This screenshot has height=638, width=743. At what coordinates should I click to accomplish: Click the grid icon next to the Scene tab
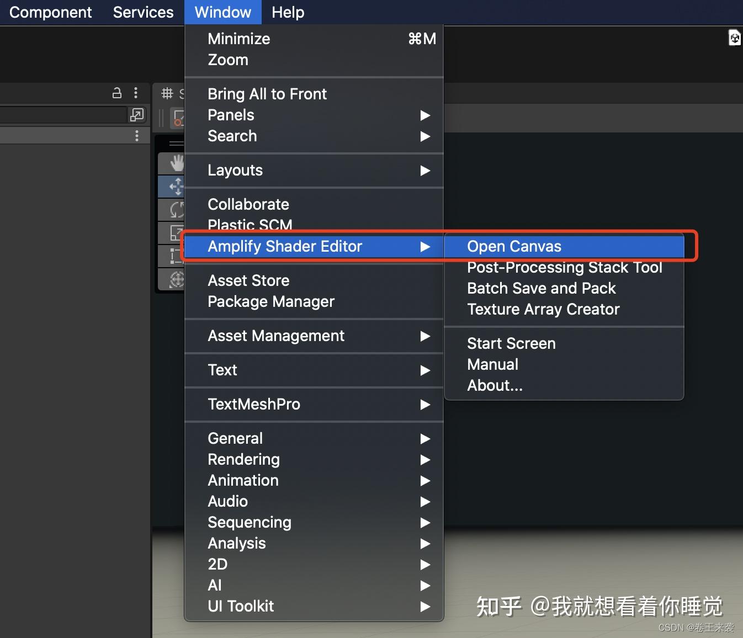(x=167, y=93)
